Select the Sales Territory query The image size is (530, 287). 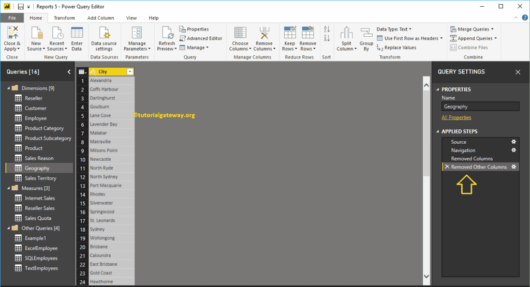[40, 178]
